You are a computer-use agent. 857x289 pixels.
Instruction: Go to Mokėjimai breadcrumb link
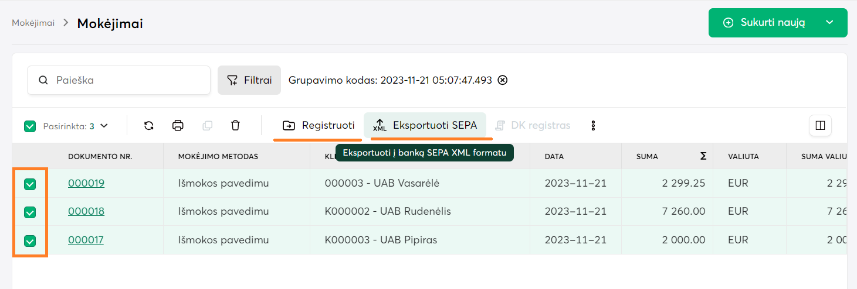(x=33, y=23)
